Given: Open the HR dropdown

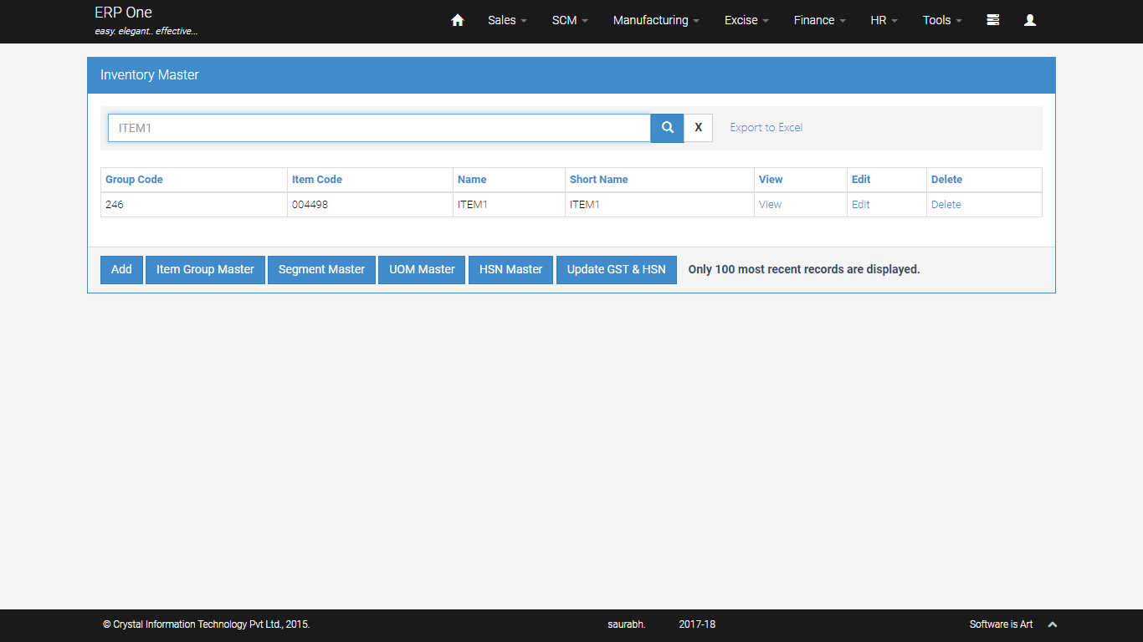Looking at the screenshot, I should (884, 20).
